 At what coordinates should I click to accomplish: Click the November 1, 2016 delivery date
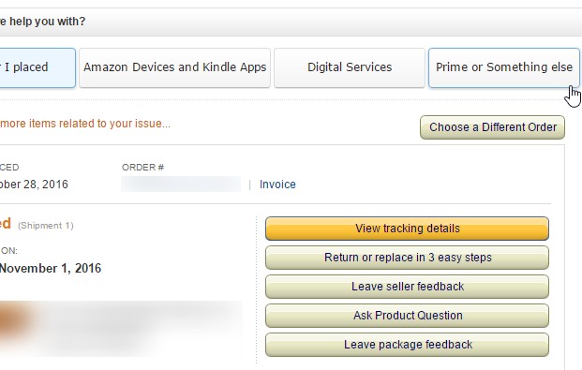point(51,268)
